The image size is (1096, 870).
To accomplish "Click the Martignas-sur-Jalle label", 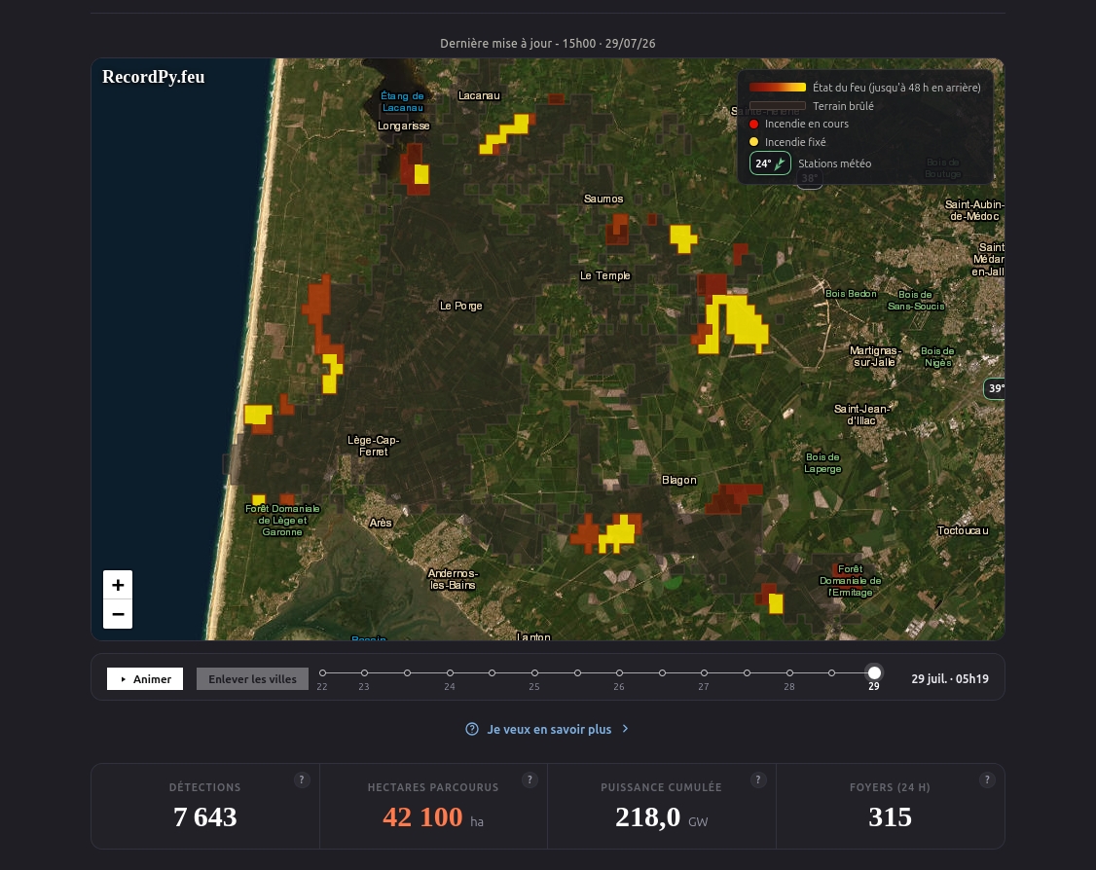I will [x=875, y=356].
